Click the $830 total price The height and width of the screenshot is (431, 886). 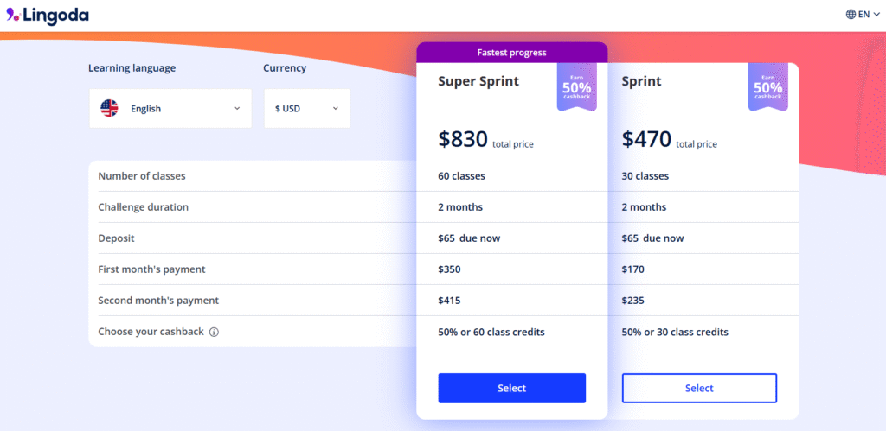pyautogui.click(x=464, y=138)
